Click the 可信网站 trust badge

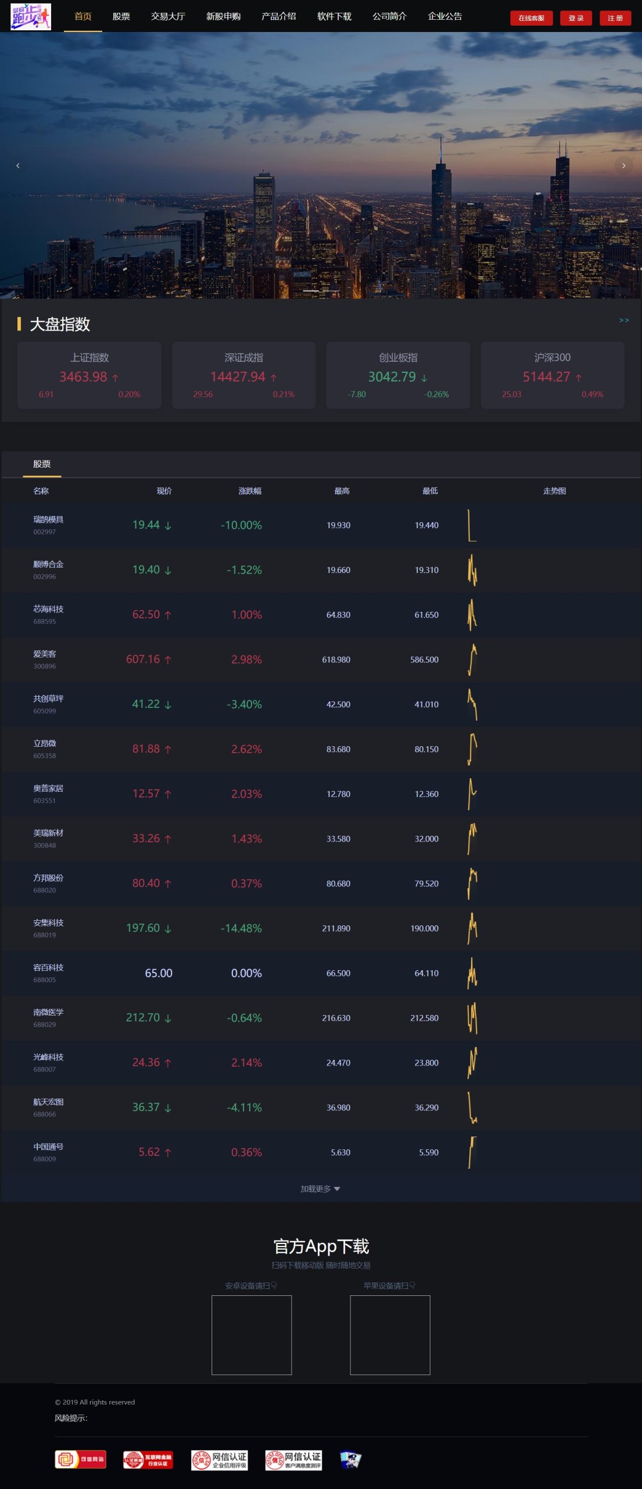81,1459
